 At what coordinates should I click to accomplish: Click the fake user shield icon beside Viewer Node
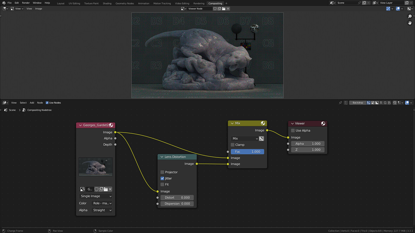(215, 9)
